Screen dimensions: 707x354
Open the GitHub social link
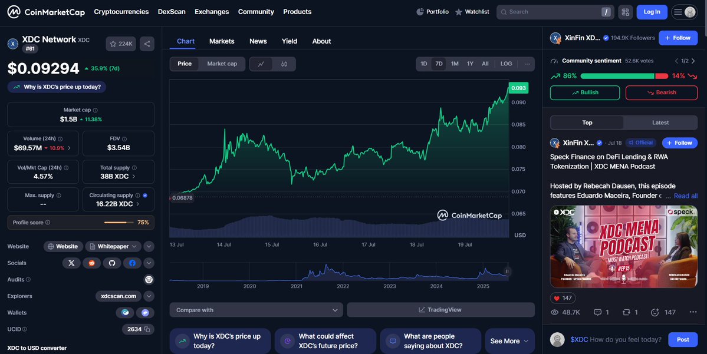pos(112,263)
